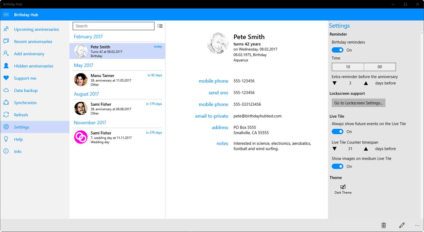
Task: Click the delete trash can icon
Action: click(x=384, y=225)
